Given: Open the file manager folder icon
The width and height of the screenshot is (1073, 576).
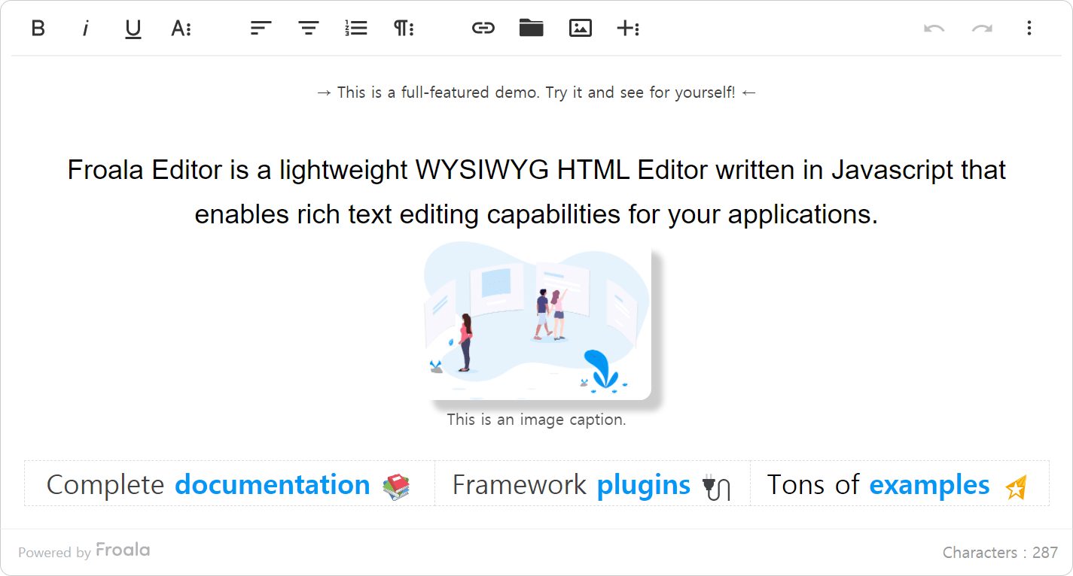Looking at the screenshot, I should (532, 29).
